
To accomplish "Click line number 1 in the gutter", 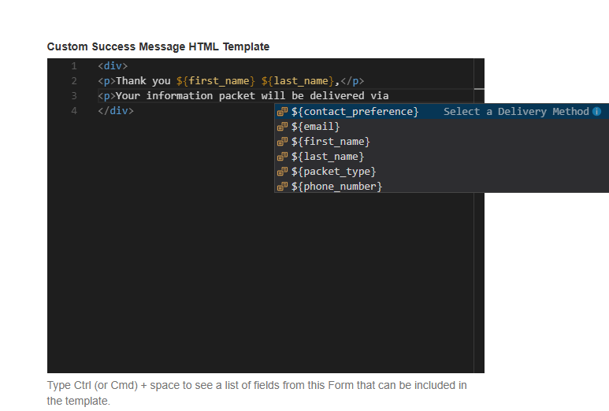I will pos(74,66).
